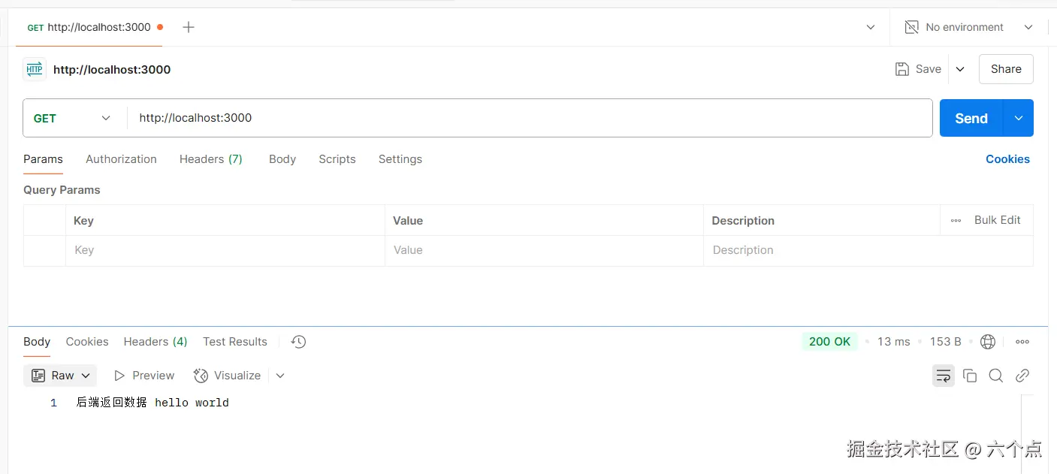The image size is (1057, 474).
Task: Click the Preview play icon
Action: click(119, 376)
